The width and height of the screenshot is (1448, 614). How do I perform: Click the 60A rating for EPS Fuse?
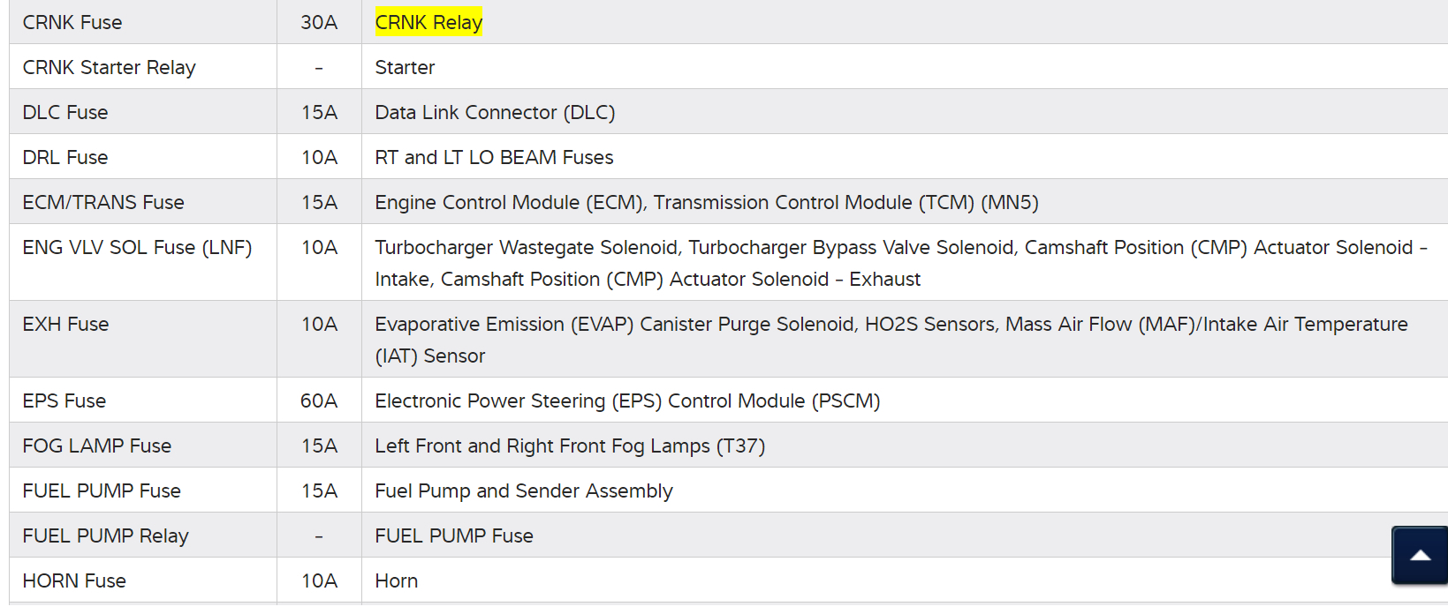(x=319, y=401)
